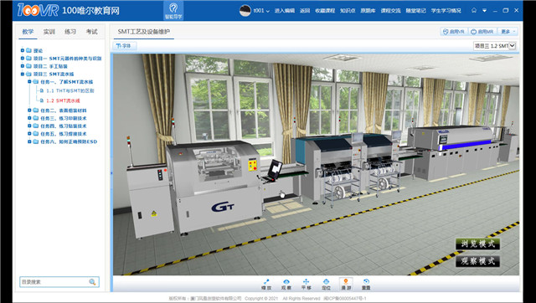This screenshot has width=536, height=303.
Task: Switch to the 考试 tab
Action: (91, 32)
